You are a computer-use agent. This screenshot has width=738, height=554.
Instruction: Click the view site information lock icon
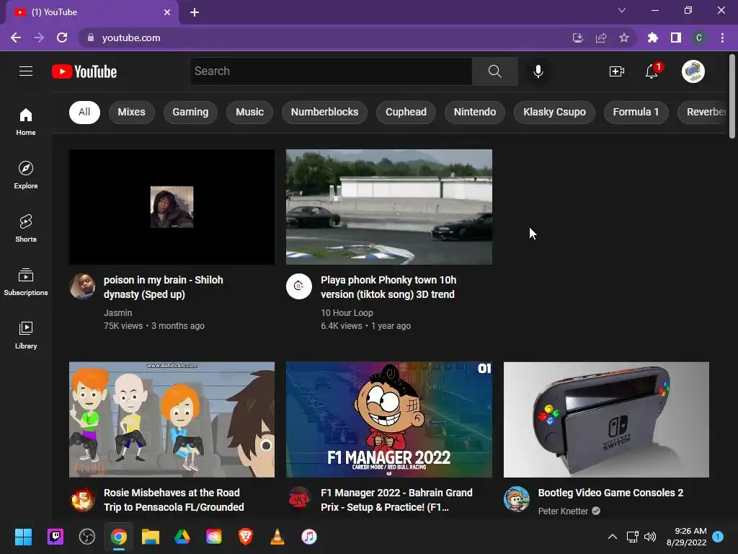click(x=91, y=38)
